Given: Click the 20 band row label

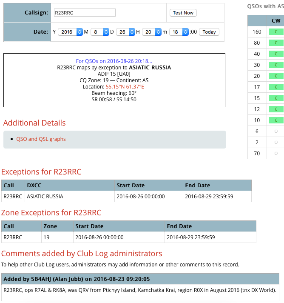Looking at the screenshot, I should coord(257,76).
